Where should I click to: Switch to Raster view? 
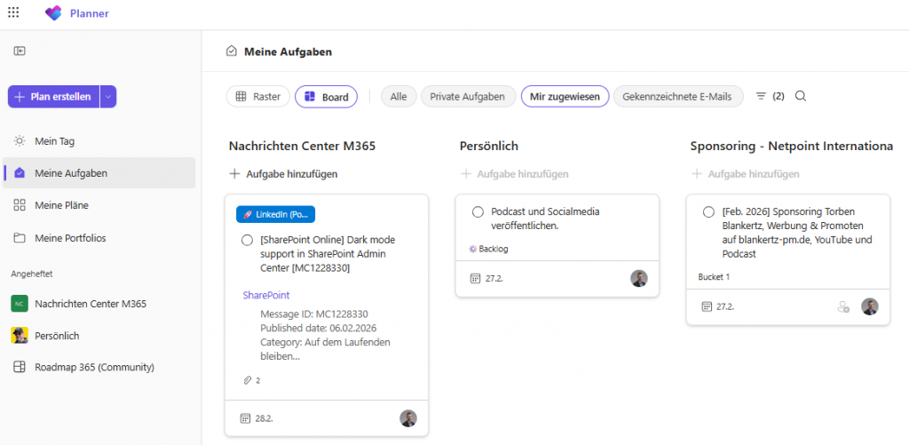point(258,96)
